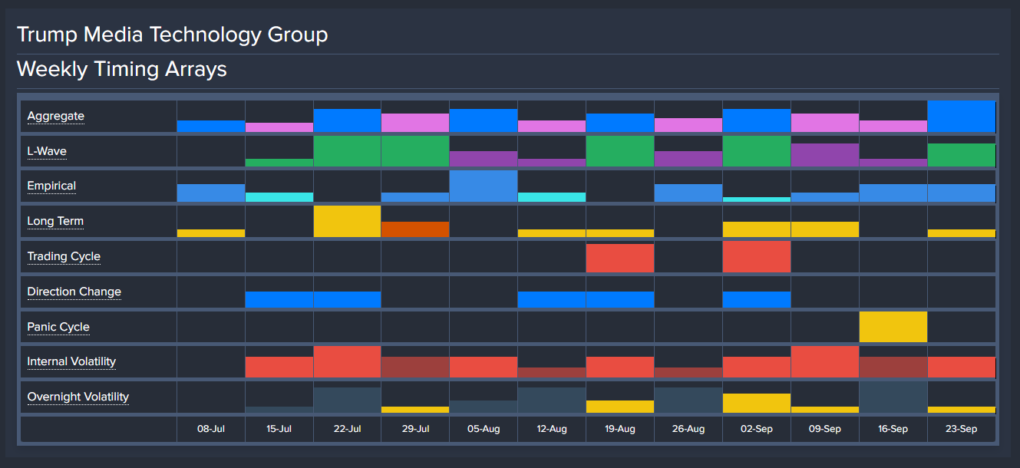
Task: Select the Internal Volatility bar for 09-Sep
Action: click(825, 362)
